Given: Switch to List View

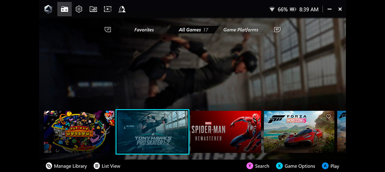Looking at the screenshot, I should (x=107, y=166).
